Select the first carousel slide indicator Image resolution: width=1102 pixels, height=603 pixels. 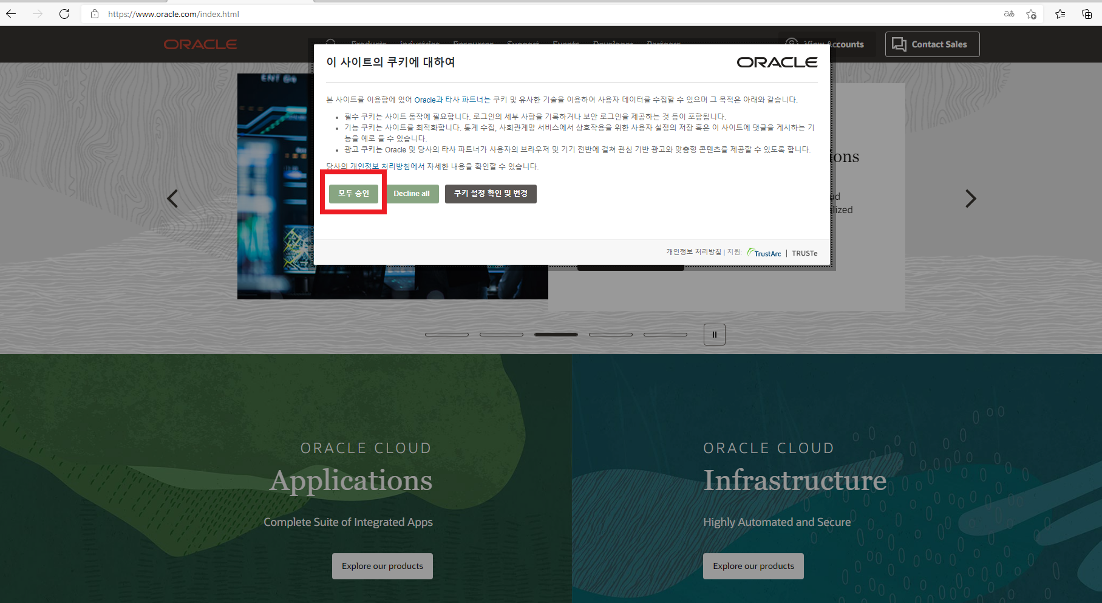447,335
